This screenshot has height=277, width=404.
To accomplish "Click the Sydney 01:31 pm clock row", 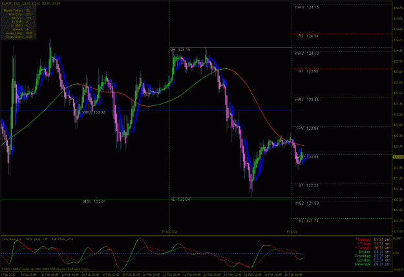I will 373,240.
